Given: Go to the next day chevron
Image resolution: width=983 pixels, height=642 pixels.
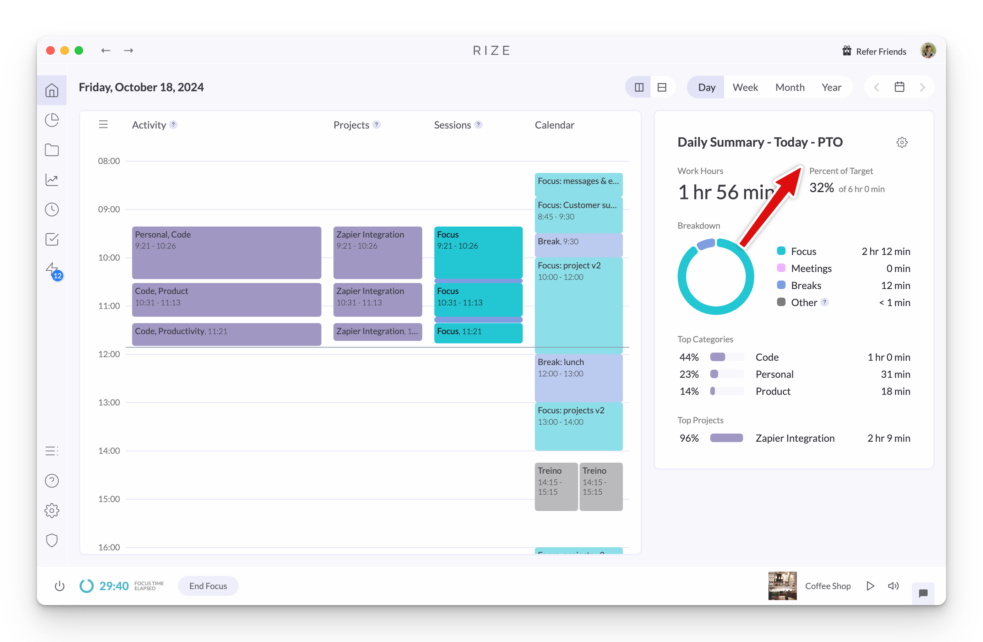Looking at the screenshot, I should pyautogui.click(x=922, y=87).
